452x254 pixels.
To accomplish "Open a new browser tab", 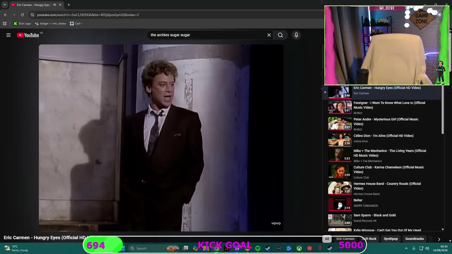I will [69, 5].
